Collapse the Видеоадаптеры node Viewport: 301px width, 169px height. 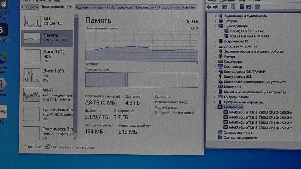point(216,26)
